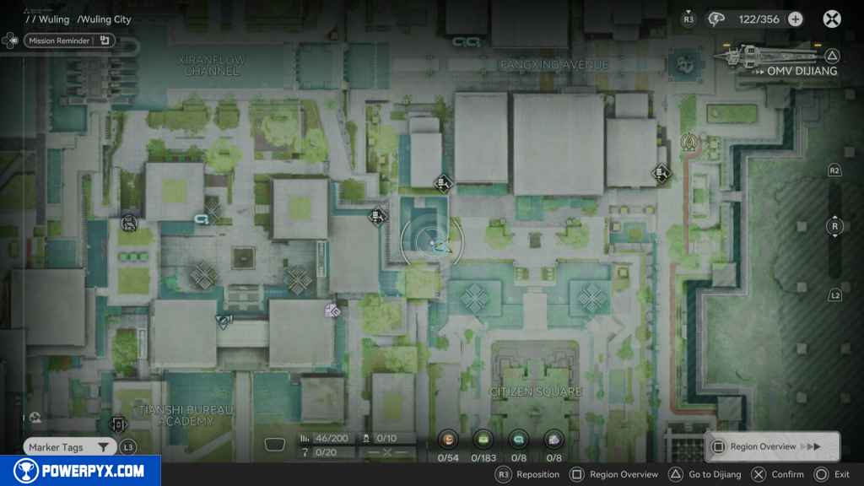Select the gray collectible counter 0/8
This screenshot has height=486, width=864.
click(553, 440)
